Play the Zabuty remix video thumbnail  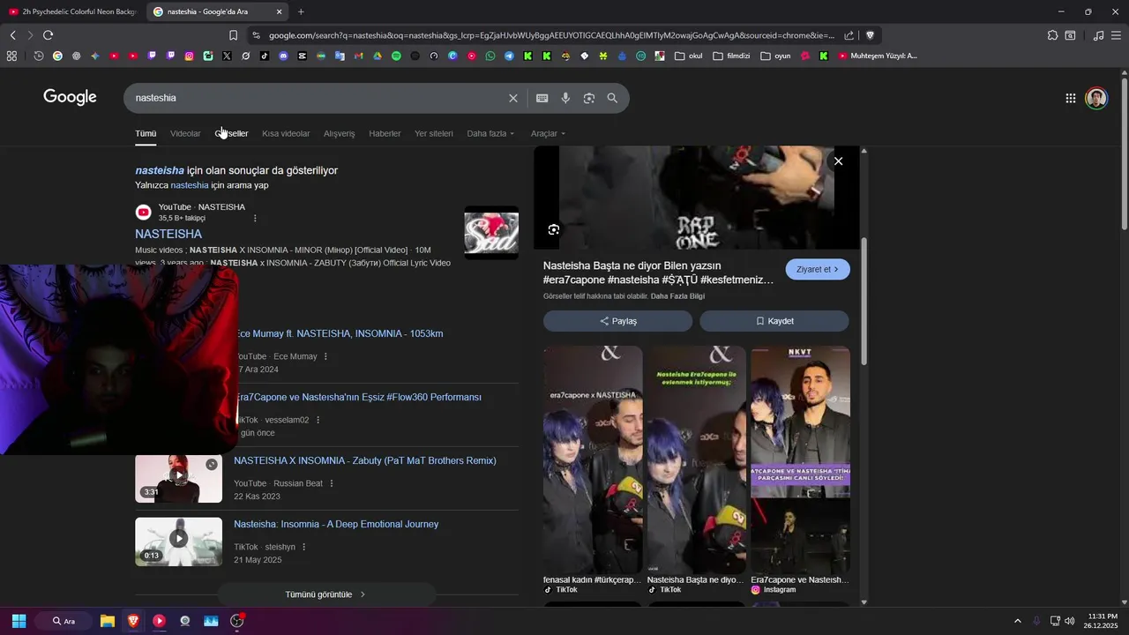pyautogui.click(x=178, y=478)
